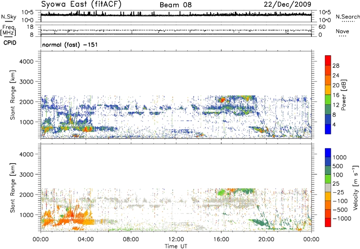Click the '08:00' time tick label

click(x=131, y=240)
